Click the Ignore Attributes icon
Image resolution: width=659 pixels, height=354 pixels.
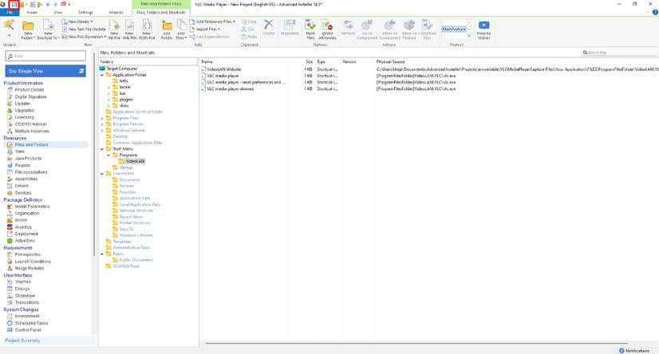327,29
